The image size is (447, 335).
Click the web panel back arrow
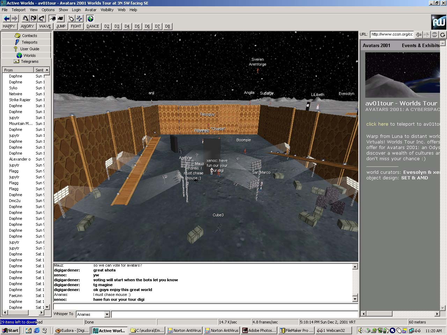click(x=418, y=35)
